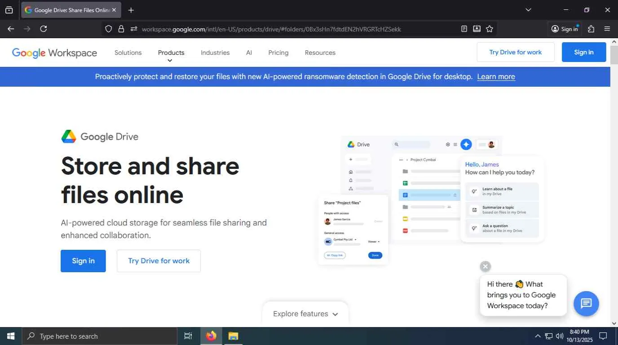Click the Hi there chat message bubble
Image resolution: width=618 pixels, height=345 pixels.
click(x=524, y=295)
